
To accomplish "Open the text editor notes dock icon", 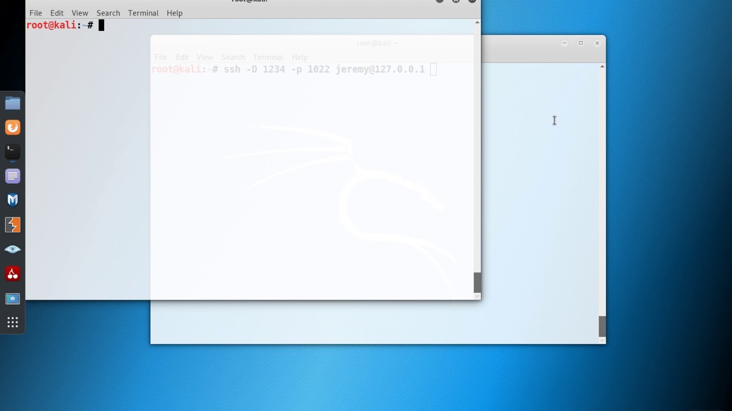I will click(13, 176).
